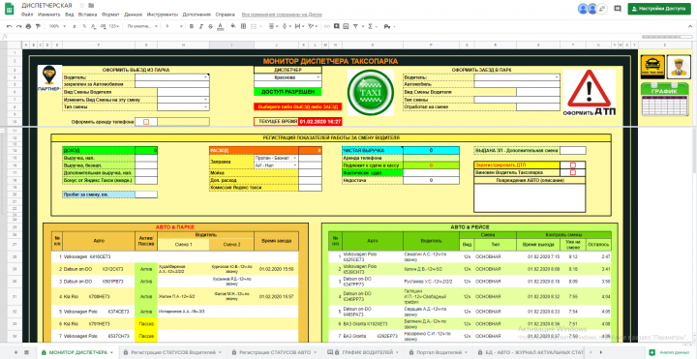Redo the action using toolbar arrow

(18, 26)
